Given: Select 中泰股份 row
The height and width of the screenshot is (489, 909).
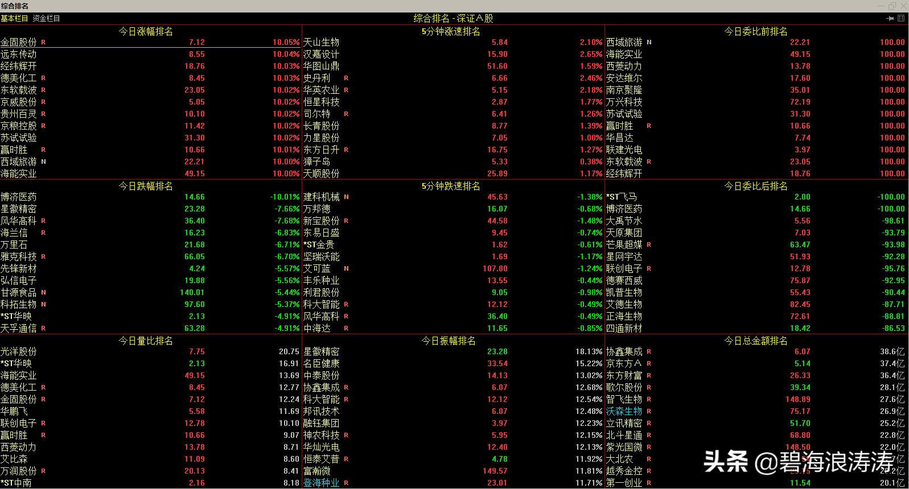Looking at the screenshot, I should tap(453, 375).
